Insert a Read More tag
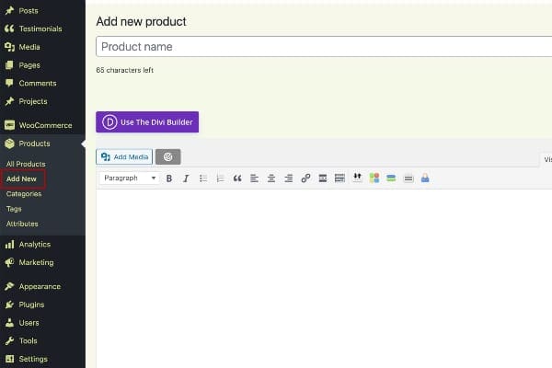 (x=323, y=178)
